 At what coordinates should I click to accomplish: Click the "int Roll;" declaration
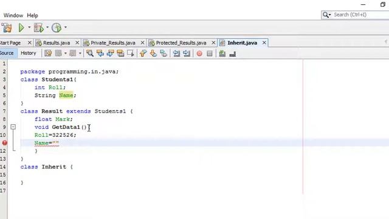[50, 88]
